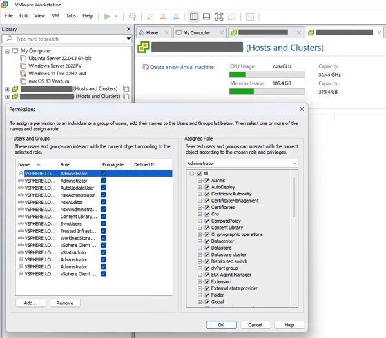Click the Memory Usage progress bar
This screenshot has height=338, width=386.
coord(267,92)
